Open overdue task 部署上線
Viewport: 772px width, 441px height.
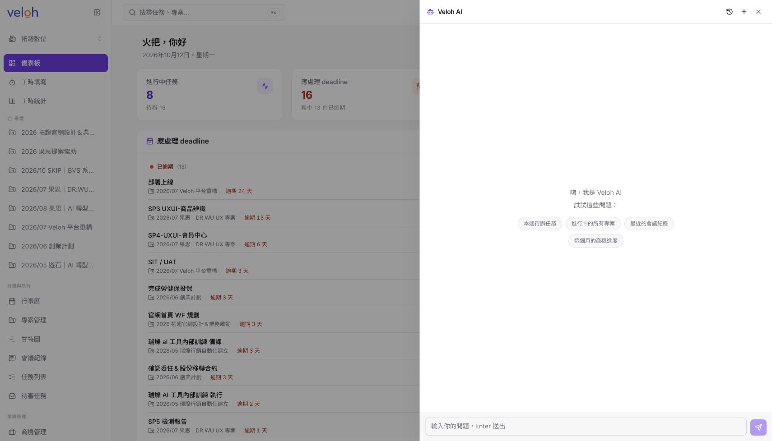click(x=161, y=182)
